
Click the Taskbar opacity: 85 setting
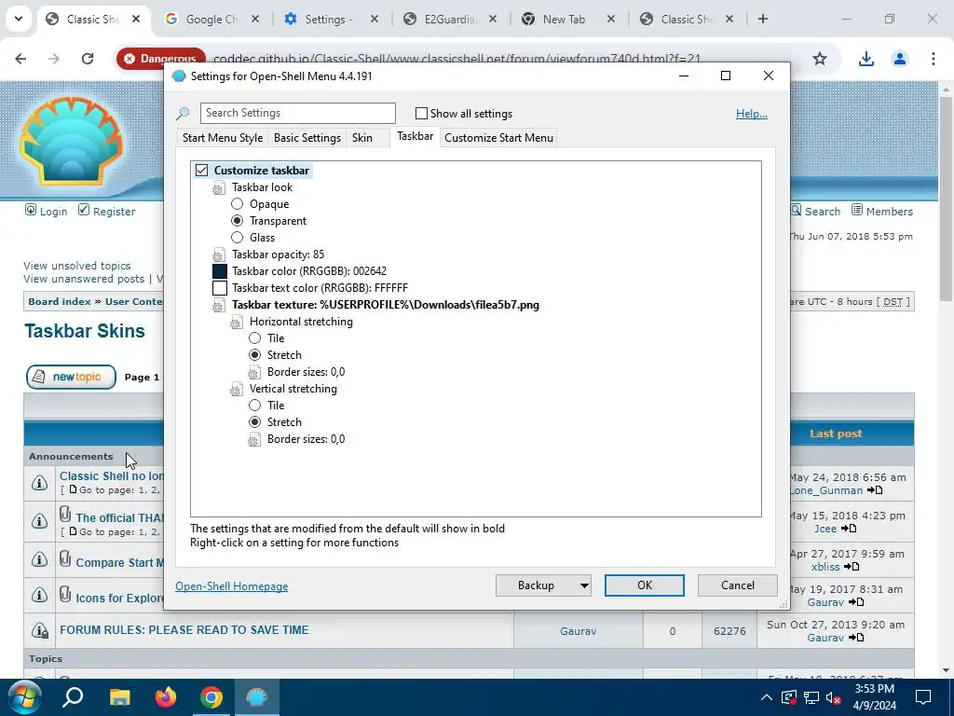point(278,255)
